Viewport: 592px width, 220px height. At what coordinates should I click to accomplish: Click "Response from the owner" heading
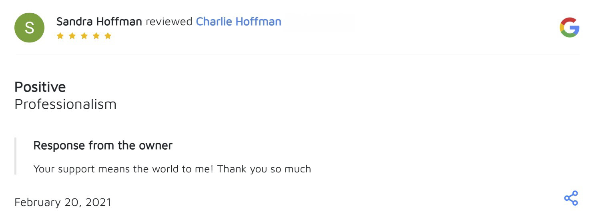tap(103, 145)
